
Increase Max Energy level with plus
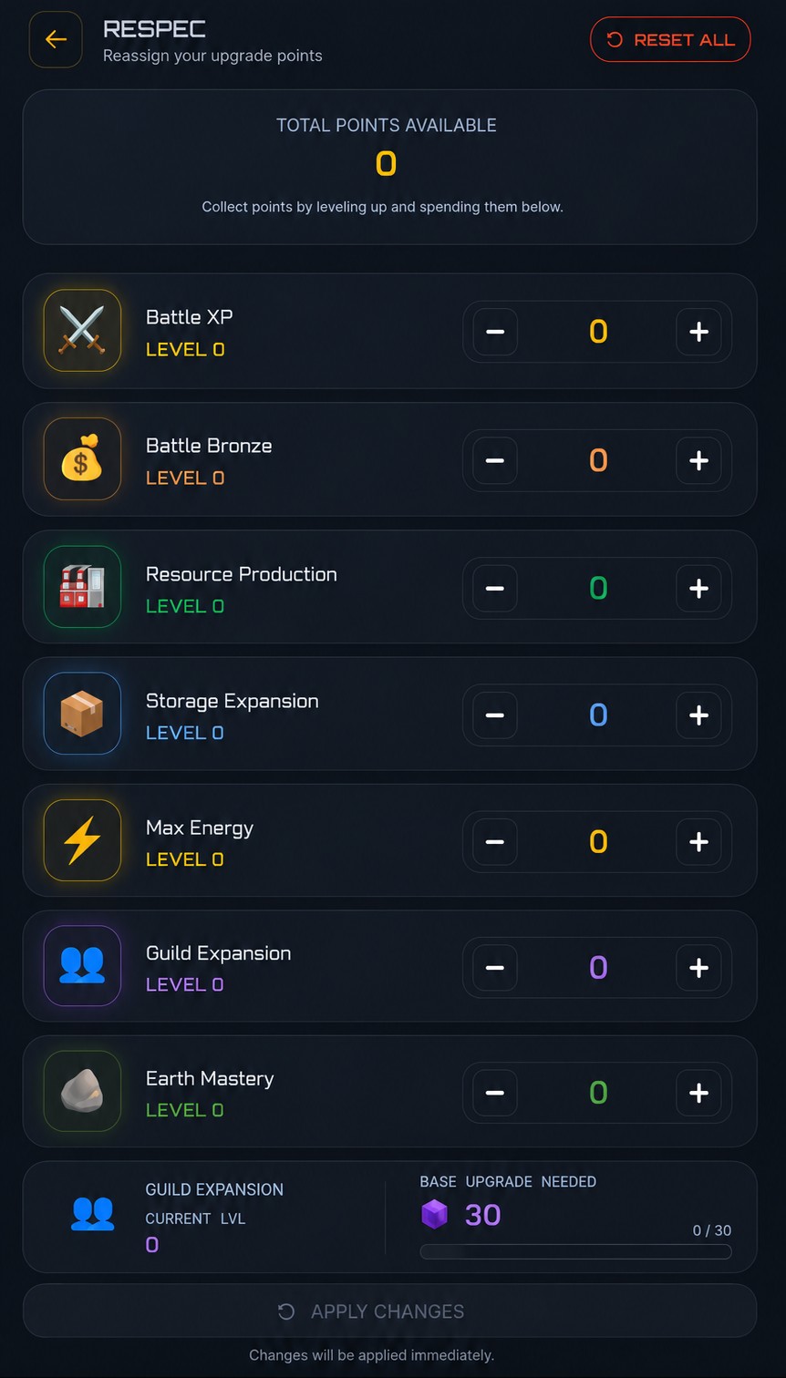(x=698, y=841)
